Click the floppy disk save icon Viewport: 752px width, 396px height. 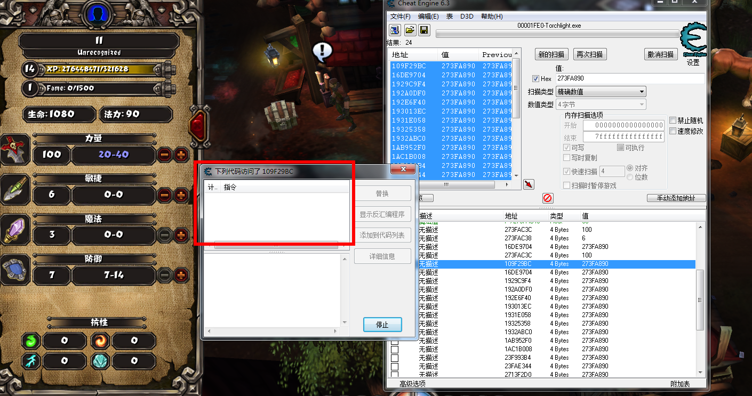pyautogui.click(x=424, y=30)
